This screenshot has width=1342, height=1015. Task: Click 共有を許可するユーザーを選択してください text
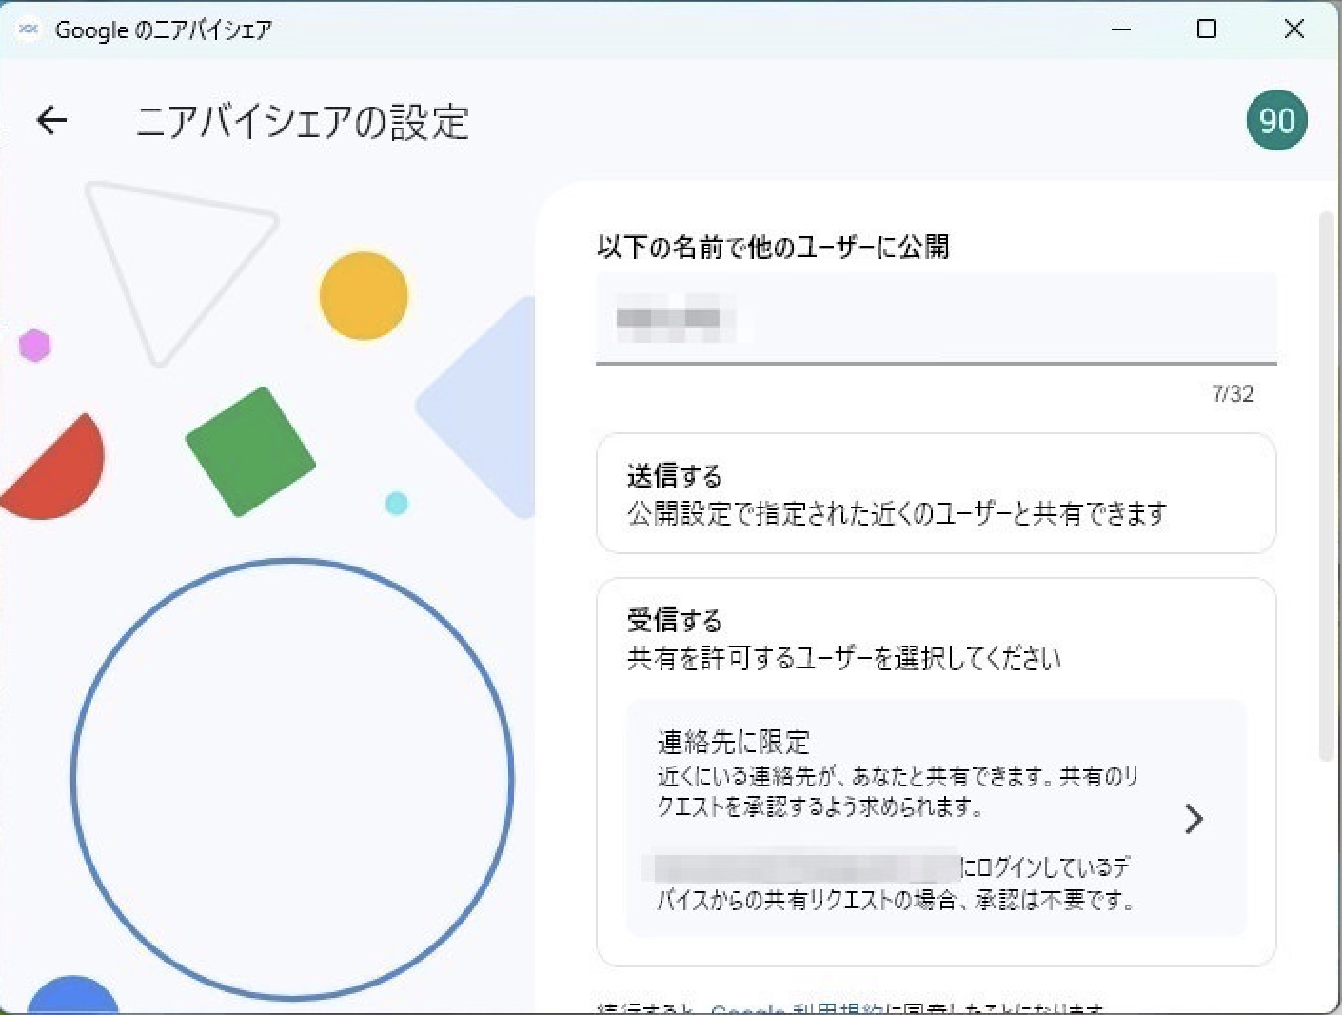pos(843,658)
